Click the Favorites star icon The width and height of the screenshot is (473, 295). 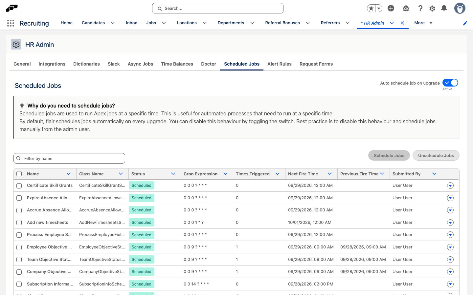click(371, 8)
